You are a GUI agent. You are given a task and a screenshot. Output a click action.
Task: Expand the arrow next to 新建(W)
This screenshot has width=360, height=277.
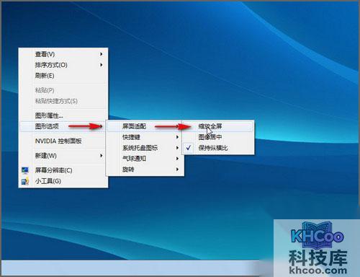(102, 156)
